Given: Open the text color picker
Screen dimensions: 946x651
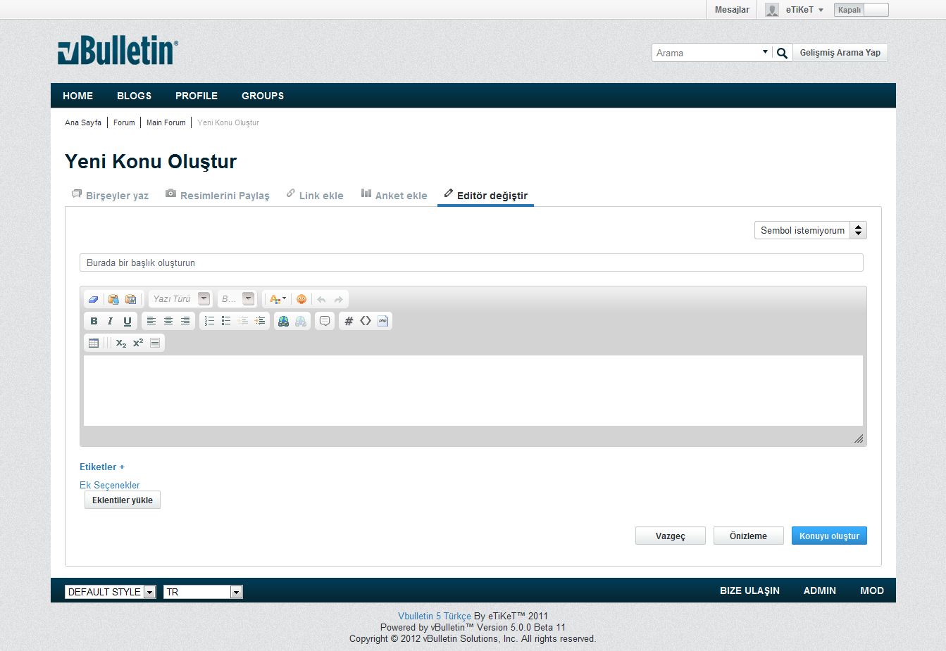Looking at the screenshot, I should tap(278, 299).
